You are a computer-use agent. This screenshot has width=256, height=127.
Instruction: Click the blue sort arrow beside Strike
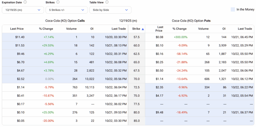coord(143,29)
